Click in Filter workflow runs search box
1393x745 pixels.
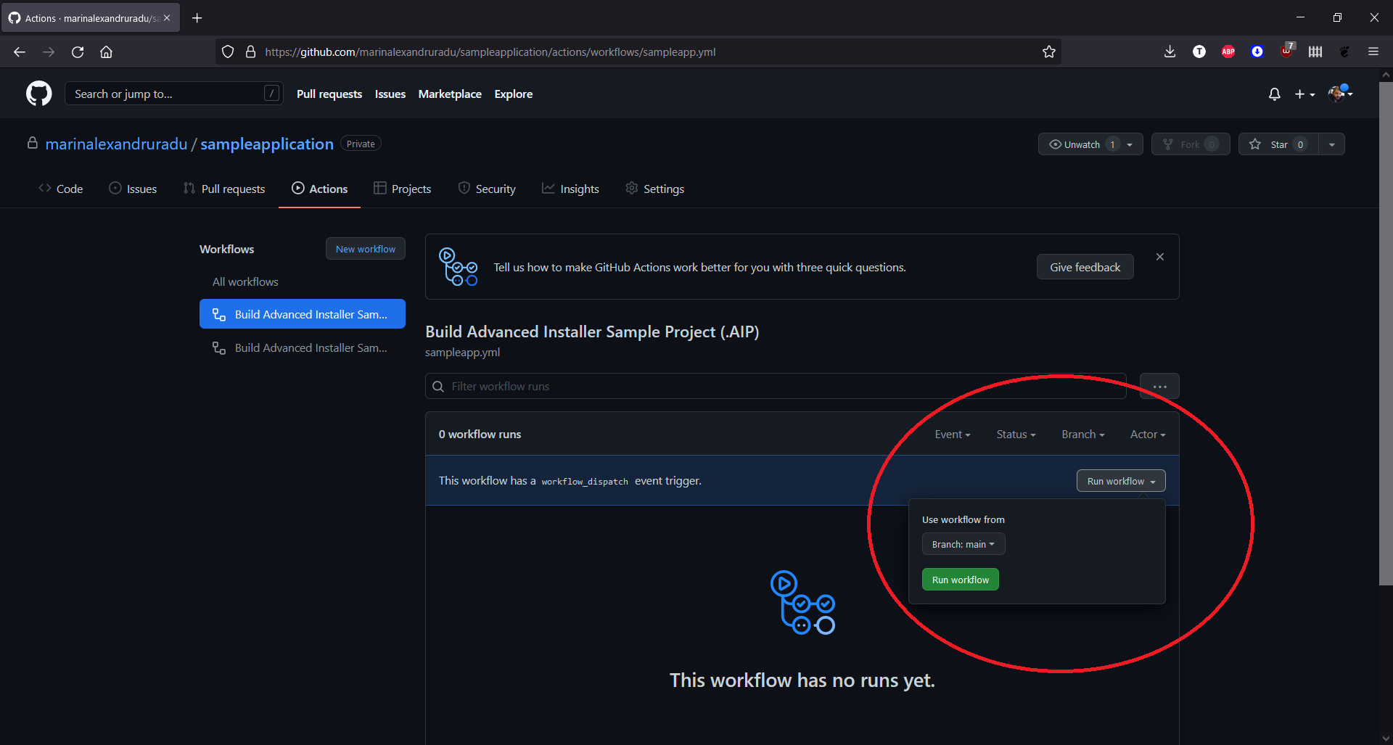tap(776, 387)
